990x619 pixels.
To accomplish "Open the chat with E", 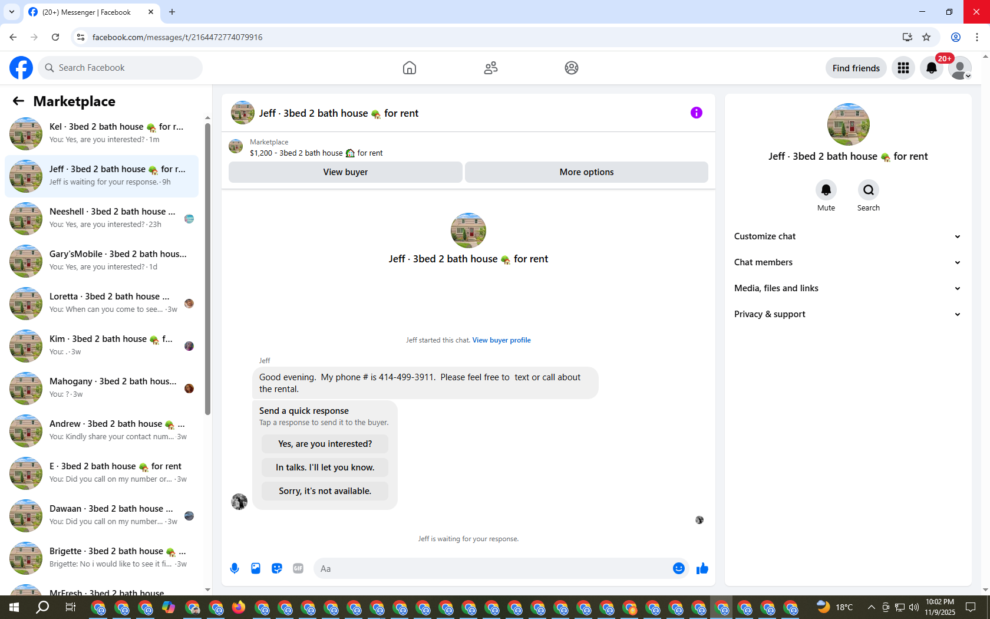I will click(x=101, y=473).
